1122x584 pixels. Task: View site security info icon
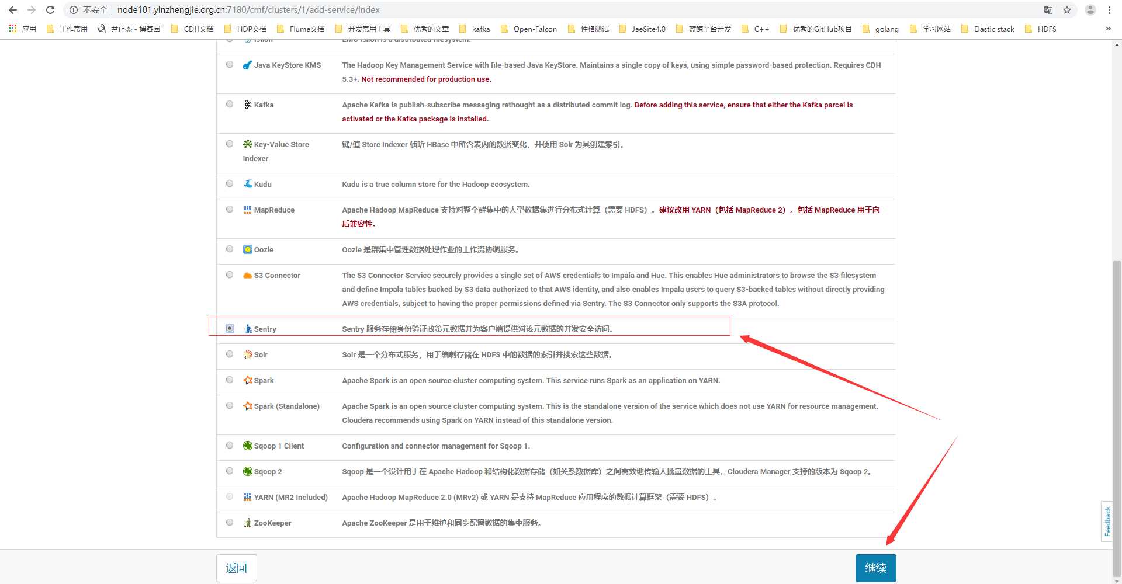[74, 10]
